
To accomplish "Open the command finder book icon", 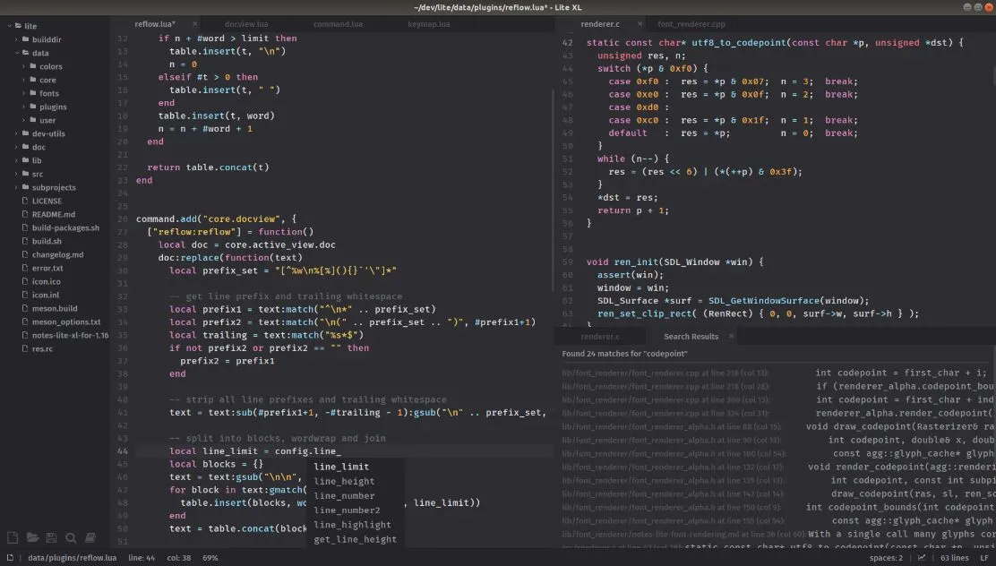I will coord(90,537).
